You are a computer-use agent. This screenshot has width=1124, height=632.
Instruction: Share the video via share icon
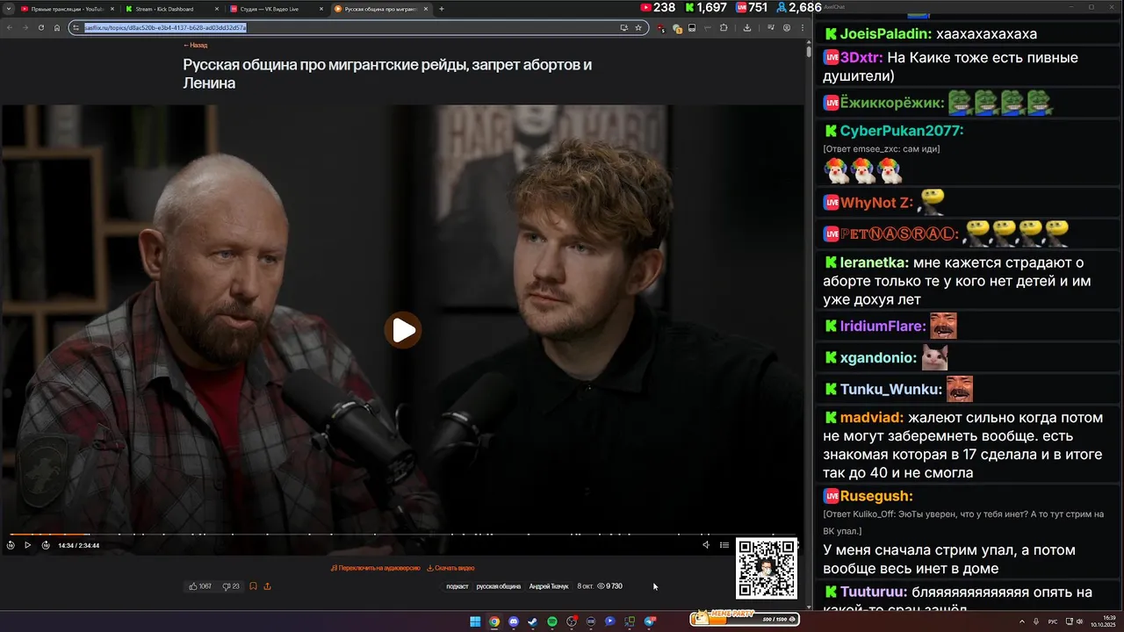tap(267, 586)
